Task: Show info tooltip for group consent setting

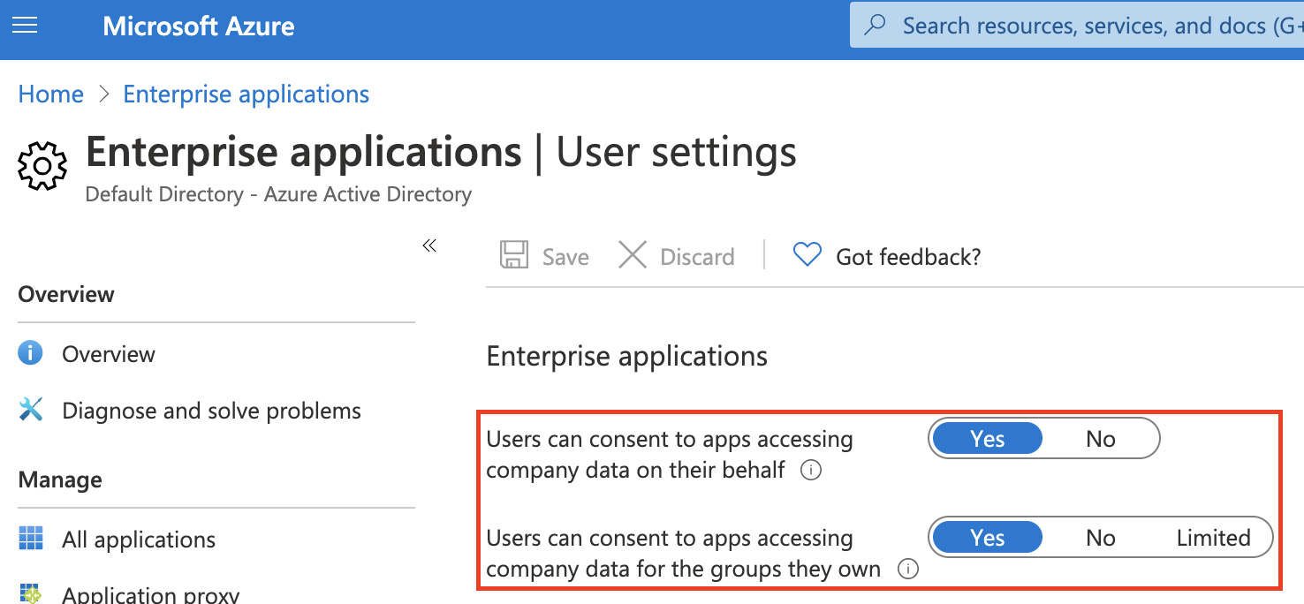Action: coord(906,570)
